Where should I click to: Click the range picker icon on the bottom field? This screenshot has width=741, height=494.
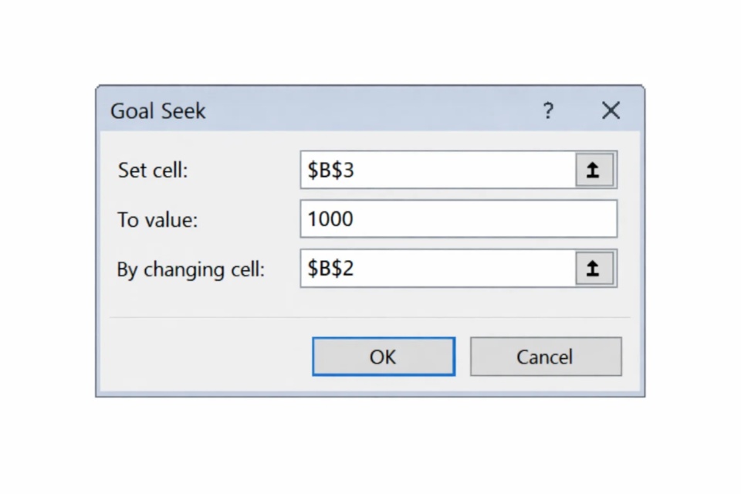coord(594,269)
